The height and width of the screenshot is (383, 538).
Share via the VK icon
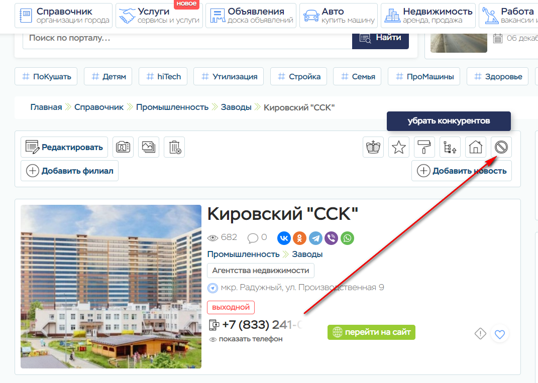coord(284,238)
